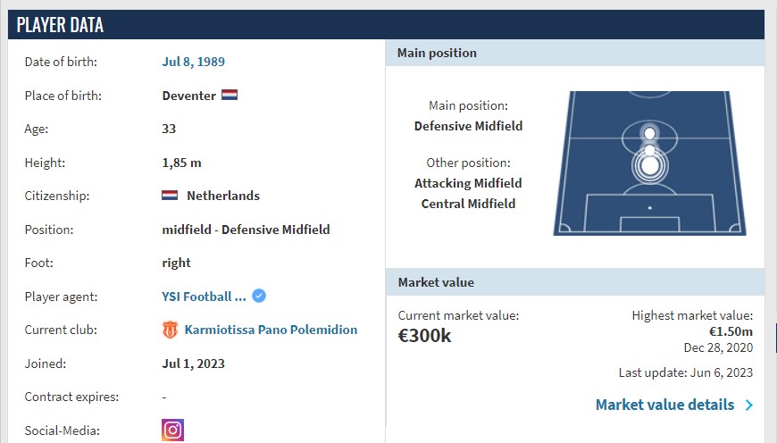Click the Karmiotissa club crest icon
Viewport: 777px width, 443px height.
(170, 330)
